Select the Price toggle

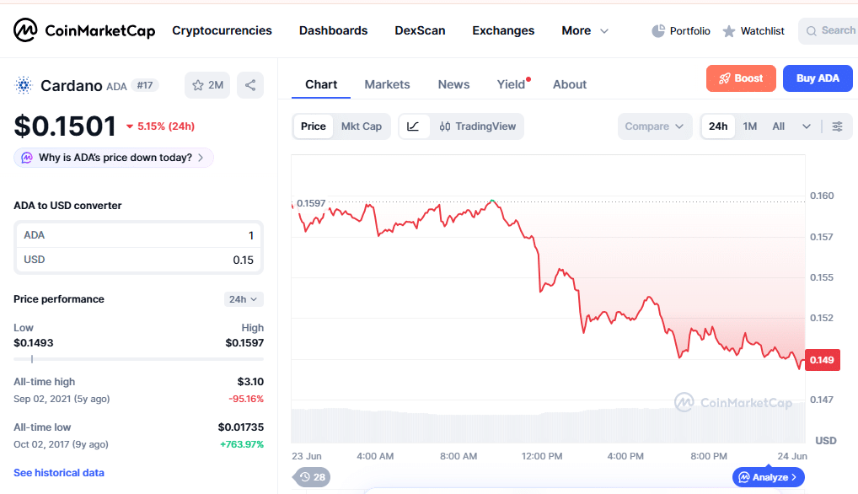(x=313, y=126)
